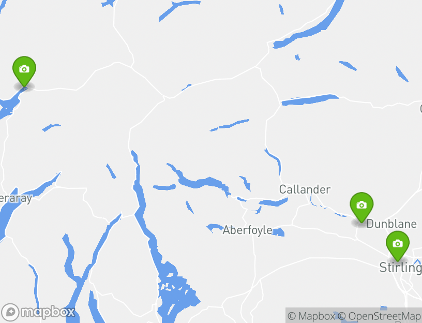Click the small lake left of the Aberfoyle label

point(215,228)
